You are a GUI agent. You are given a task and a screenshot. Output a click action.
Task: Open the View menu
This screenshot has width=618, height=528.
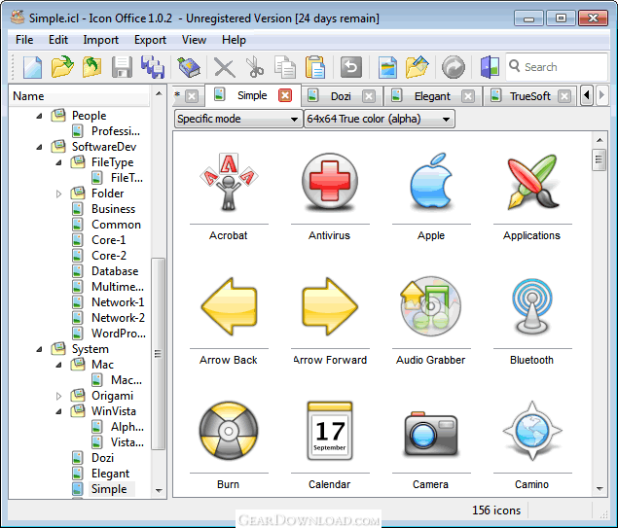point(194,40)
